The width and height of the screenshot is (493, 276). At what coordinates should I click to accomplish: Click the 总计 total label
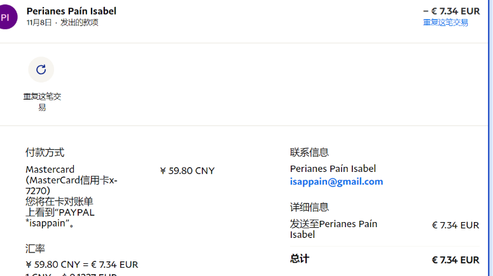point(300,259)
